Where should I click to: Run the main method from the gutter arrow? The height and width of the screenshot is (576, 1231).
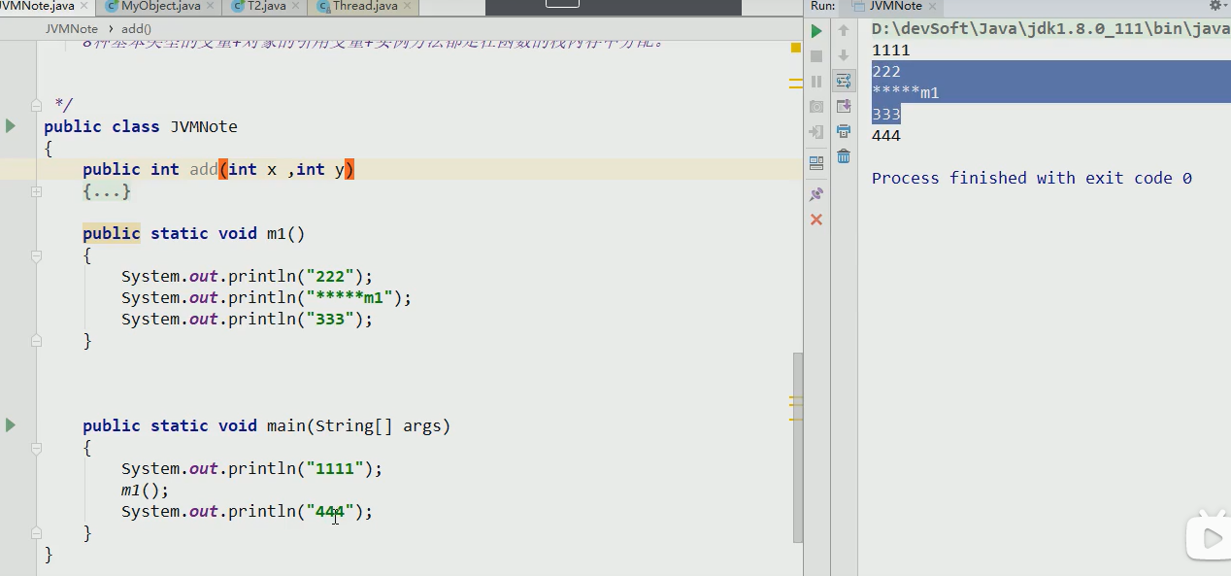coord(11,425)
